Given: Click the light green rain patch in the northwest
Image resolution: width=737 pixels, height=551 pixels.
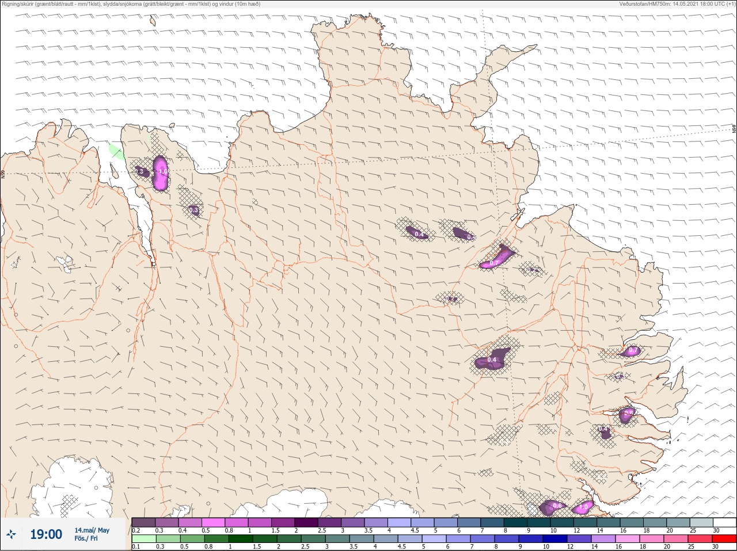Looking at the screenshot, I should (x=116, y=152).
